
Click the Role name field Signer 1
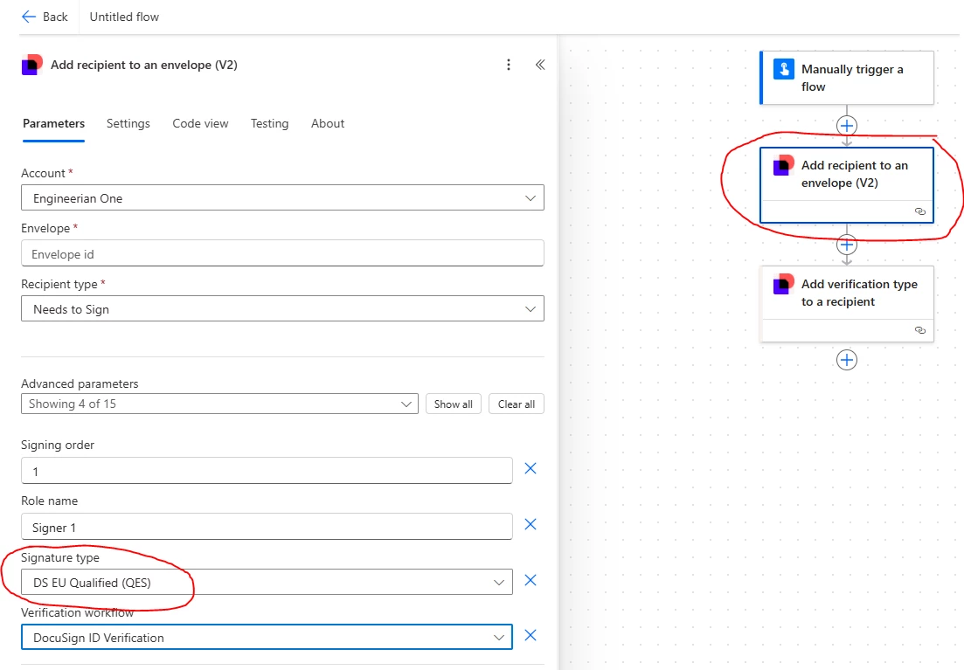click(267, 527)
